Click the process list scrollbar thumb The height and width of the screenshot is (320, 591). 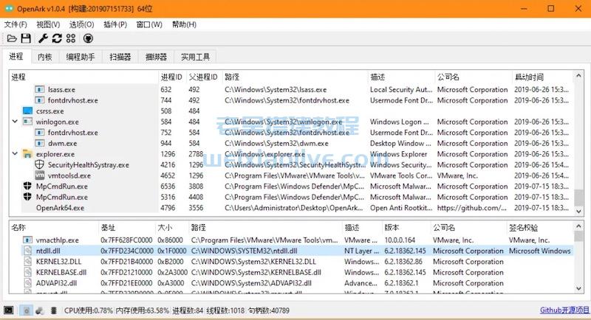pyautogui.click(x=578, y=198)
